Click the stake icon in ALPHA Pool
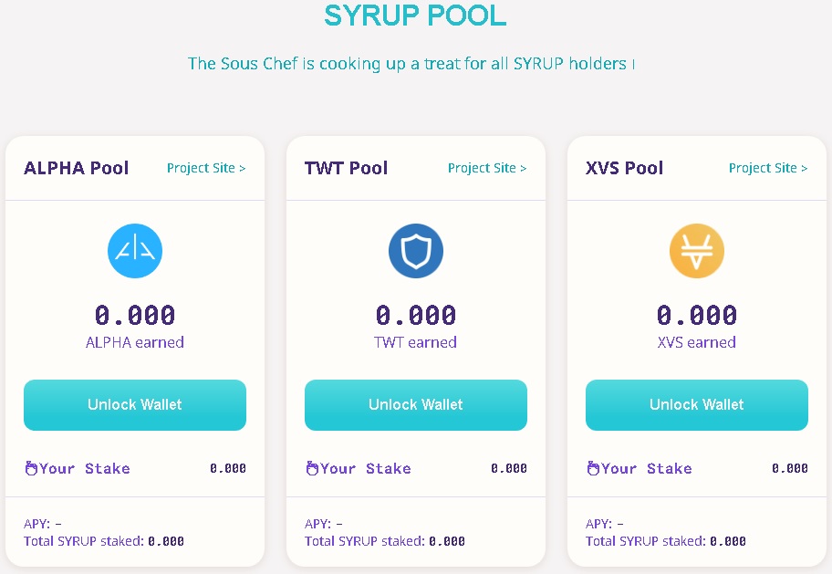 click(31, 468)
